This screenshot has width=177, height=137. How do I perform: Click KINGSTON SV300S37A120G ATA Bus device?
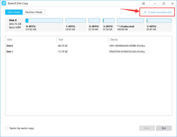(127, 52)
